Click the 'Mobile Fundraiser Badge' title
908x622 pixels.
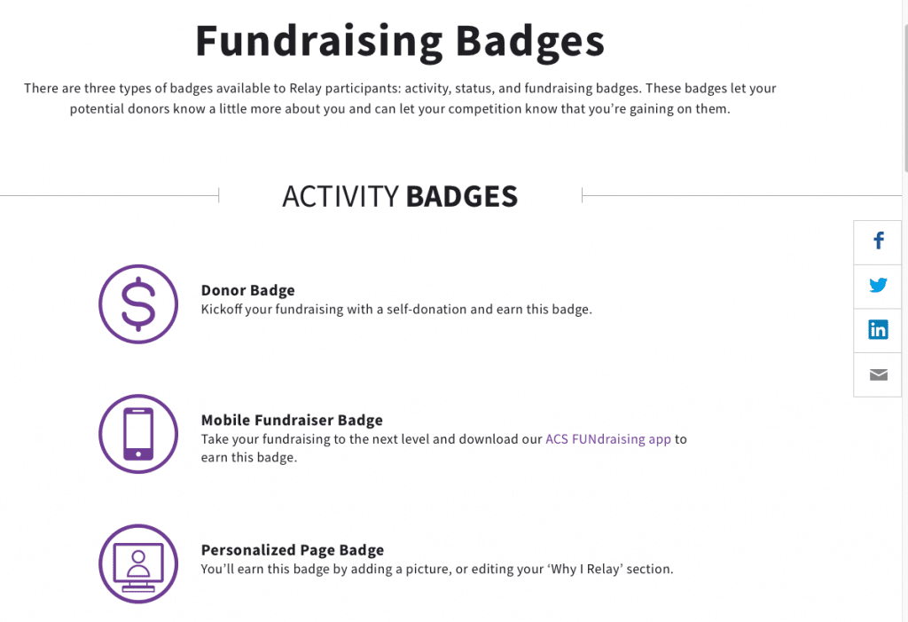point(290,420)
